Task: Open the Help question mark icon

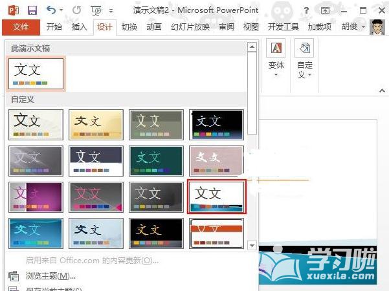Action: pyautogui.click(x=306, y=10)
